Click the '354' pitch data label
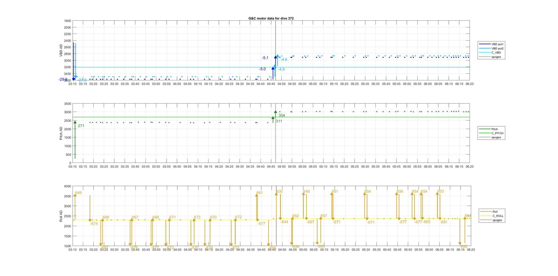Screen dimensions: 558x276 [x=281, y=116]
